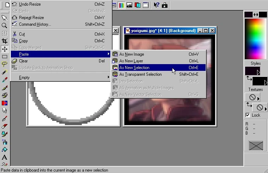Swap foreground and background styles
The height and width of the screenshot is (173, 268).
pos(249,79)
